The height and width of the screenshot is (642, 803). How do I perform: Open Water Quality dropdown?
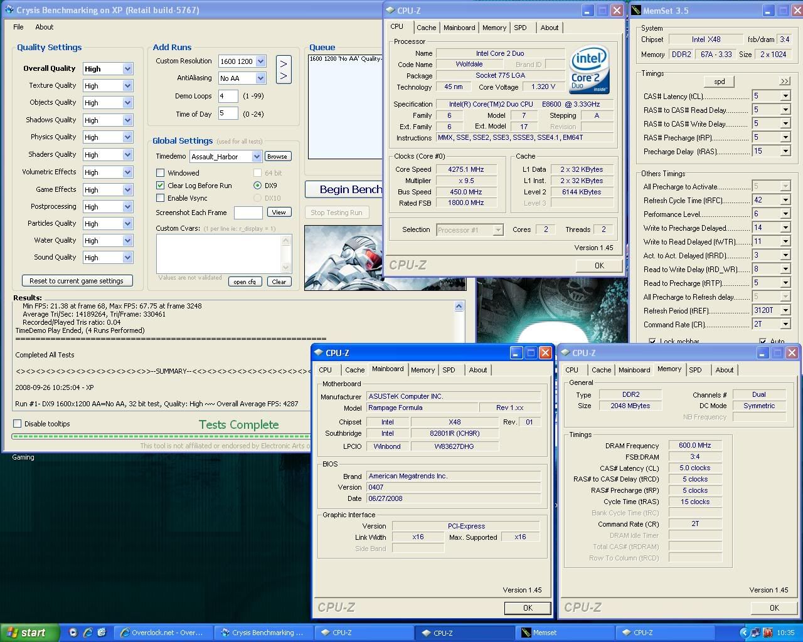point(127,241)
